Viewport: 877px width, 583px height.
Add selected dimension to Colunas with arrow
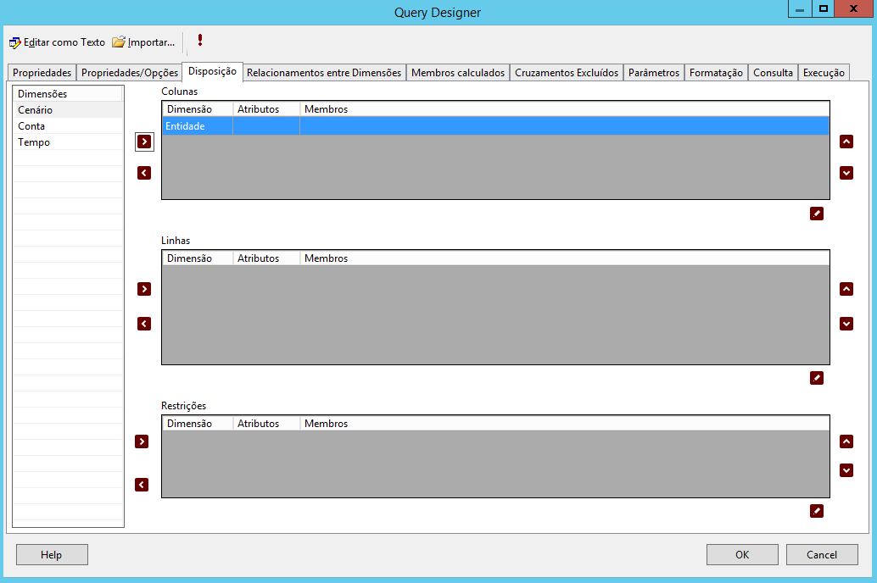[144, 142]
